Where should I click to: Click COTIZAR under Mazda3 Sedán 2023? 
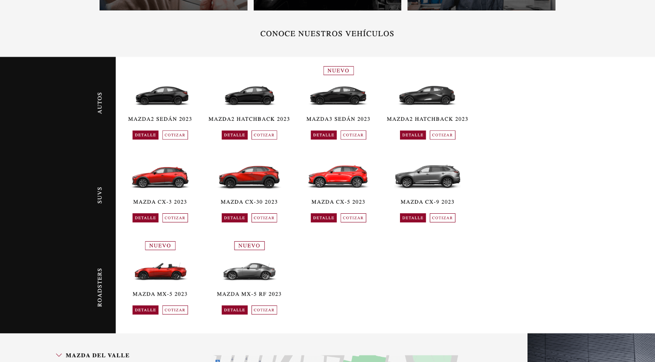353,135
